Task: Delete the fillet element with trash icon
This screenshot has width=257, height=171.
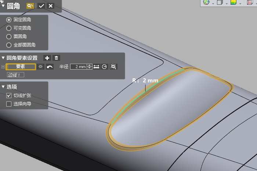Action: 56,58
